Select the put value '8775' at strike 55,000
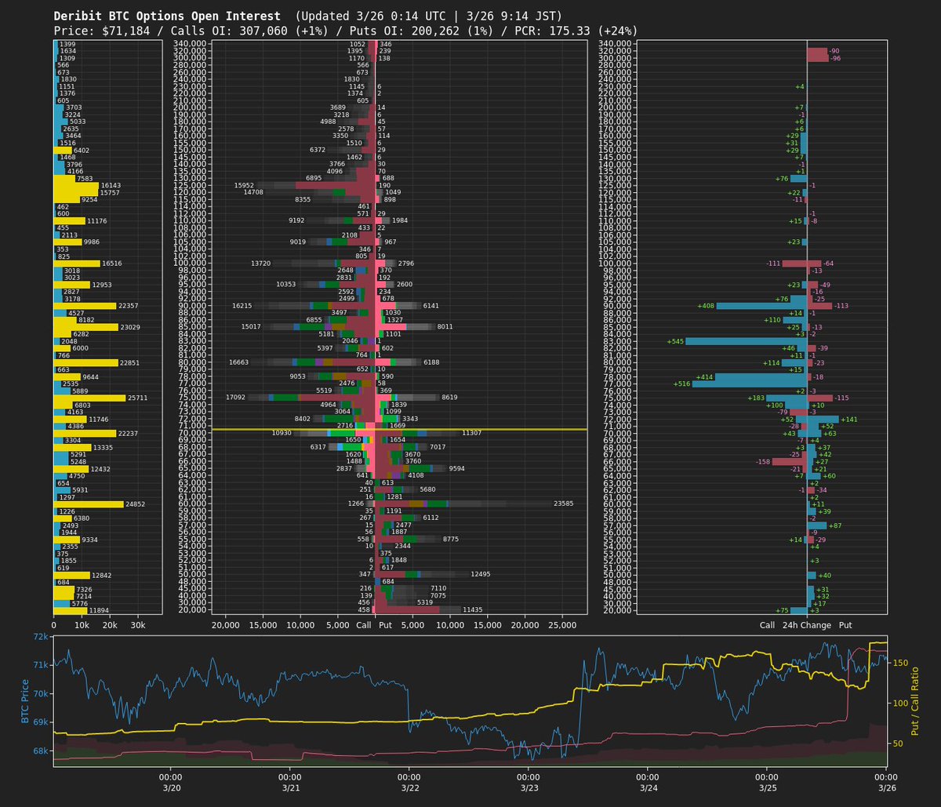The image size is (941, 807). (x=451, y=540)
